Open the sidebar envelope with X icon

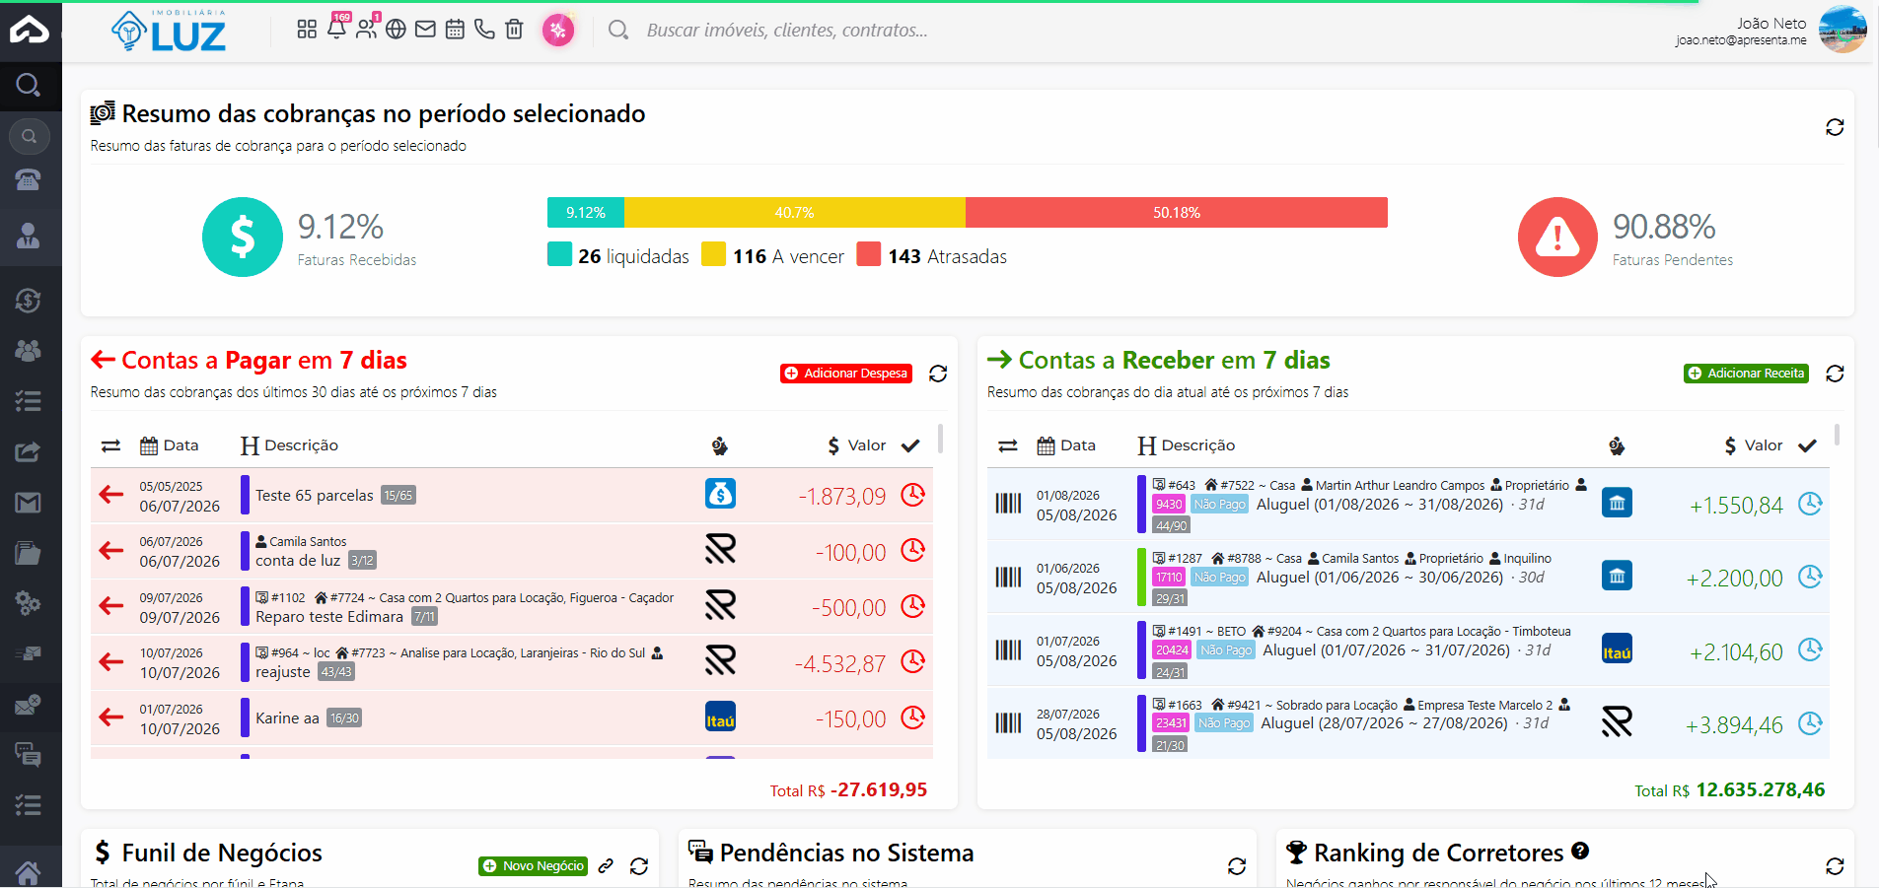pos(29,705)
